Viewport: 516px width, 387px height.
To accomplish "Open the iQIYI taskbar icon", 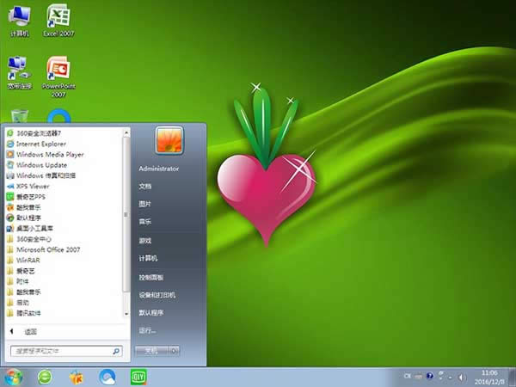I will pyautogui.click(x=137, y=377).
